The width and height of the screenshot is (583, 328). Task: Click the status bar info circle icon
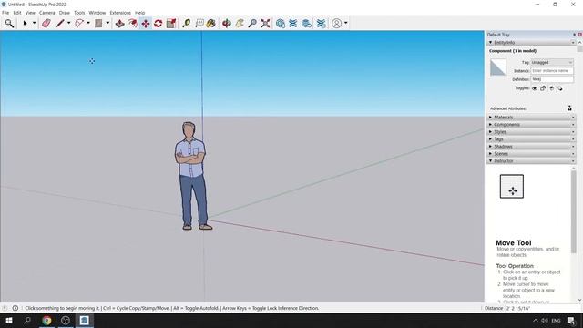(x=15, y=308)
